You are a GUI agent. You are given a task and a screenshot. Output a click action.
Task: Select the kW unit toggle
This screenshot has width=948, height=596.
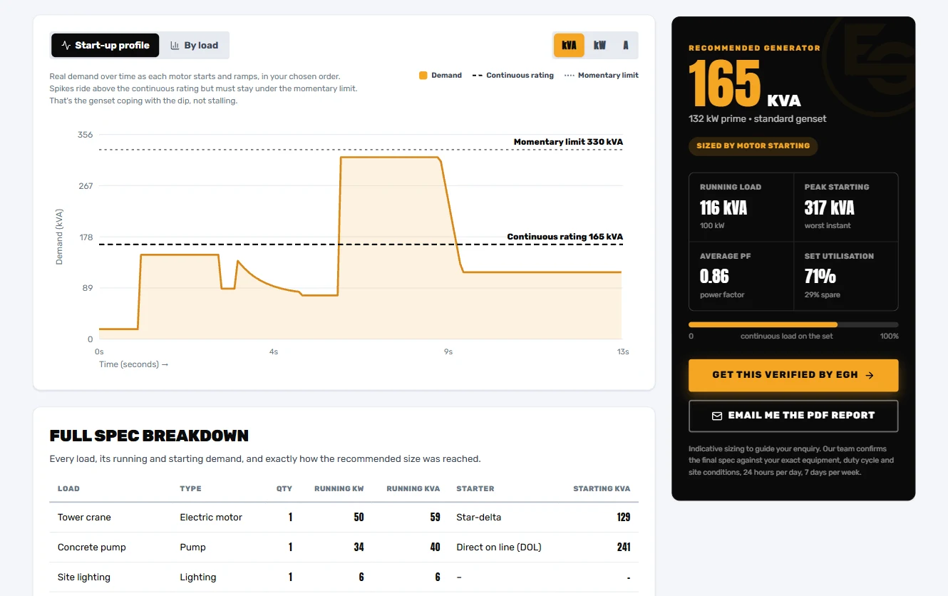(599, 45)
